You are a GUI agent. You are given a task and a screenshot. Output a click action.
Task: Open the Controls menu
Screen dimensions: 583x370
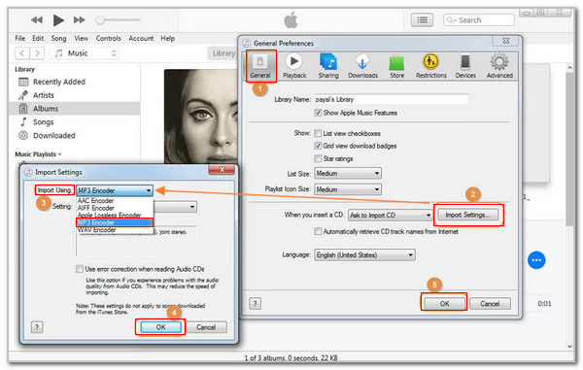point(108,38)
